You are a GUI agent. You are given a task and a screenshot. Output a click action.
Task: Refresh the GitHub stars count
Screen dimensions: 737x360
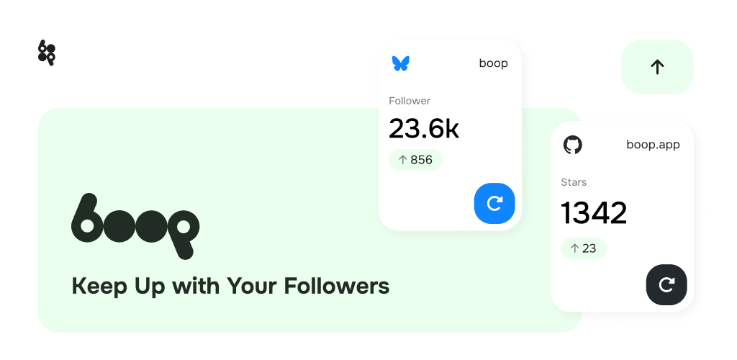[x=666, y=285]
